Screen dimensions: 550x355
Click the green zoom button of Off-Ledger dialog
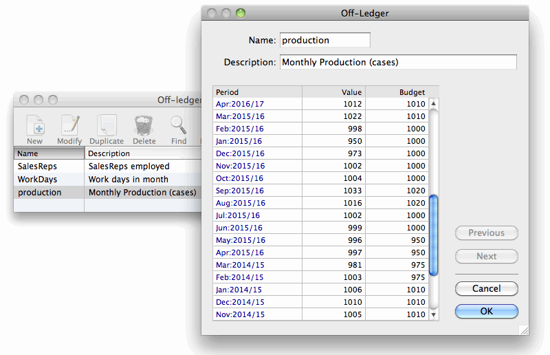click(241, 13)
